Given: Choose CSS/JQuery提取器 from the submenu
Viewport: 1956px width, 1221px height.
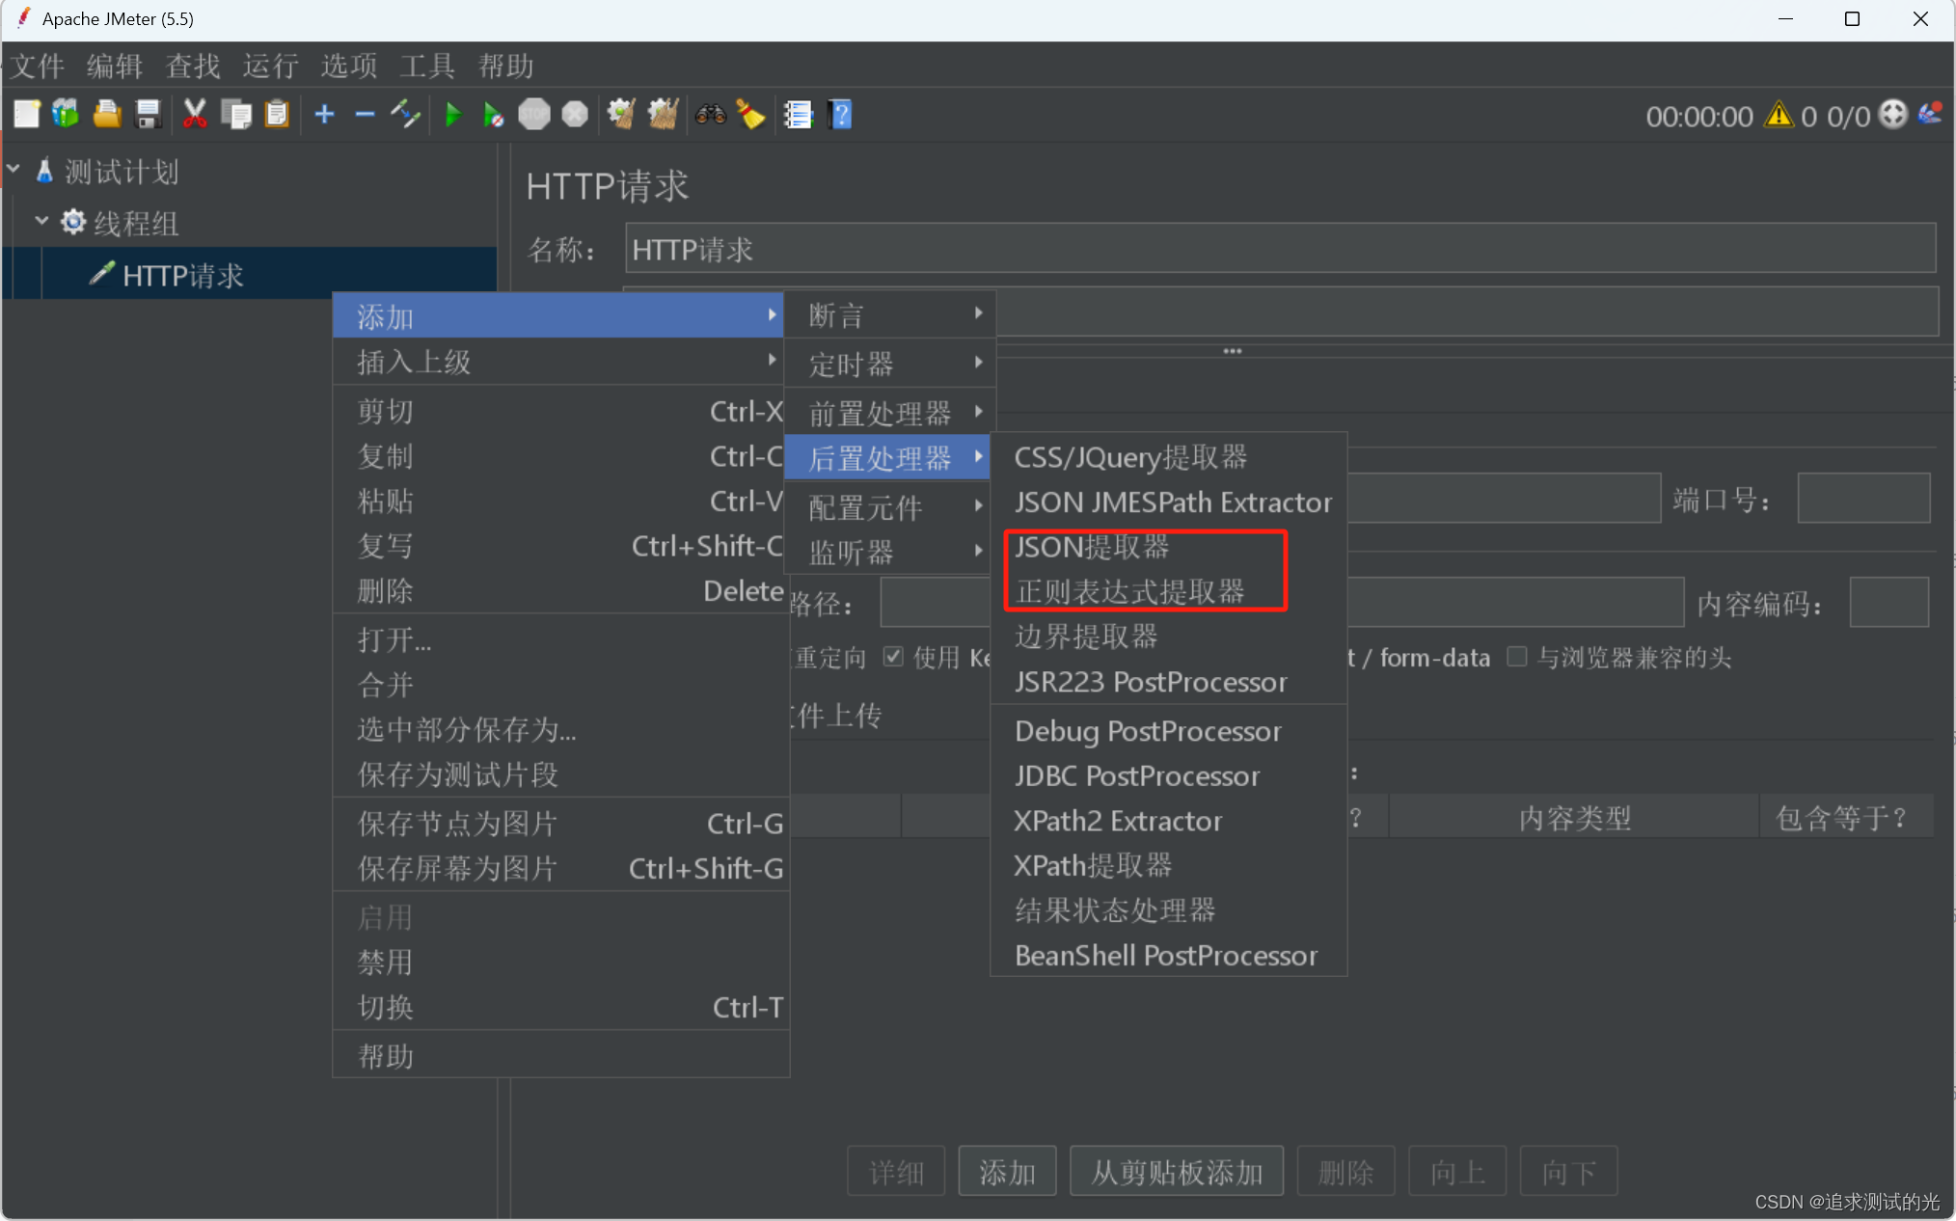Looking at the screenshot, I should [1169, 457].
